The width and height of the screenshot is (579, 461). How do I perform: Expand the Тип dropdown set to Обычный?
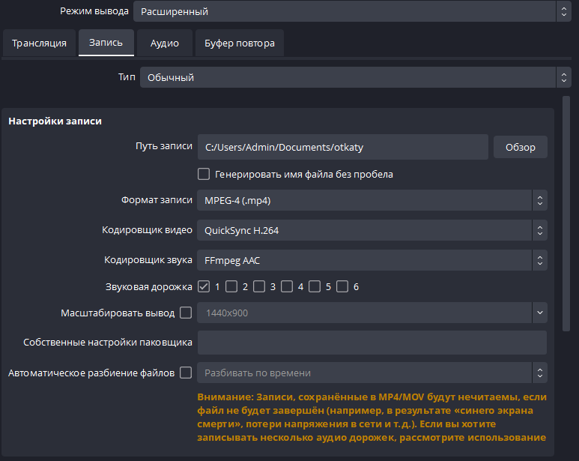coord(356,77)
